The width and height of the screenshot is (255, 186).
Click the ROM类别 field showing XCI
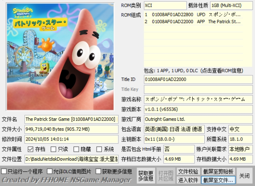[x=165, y=6]
